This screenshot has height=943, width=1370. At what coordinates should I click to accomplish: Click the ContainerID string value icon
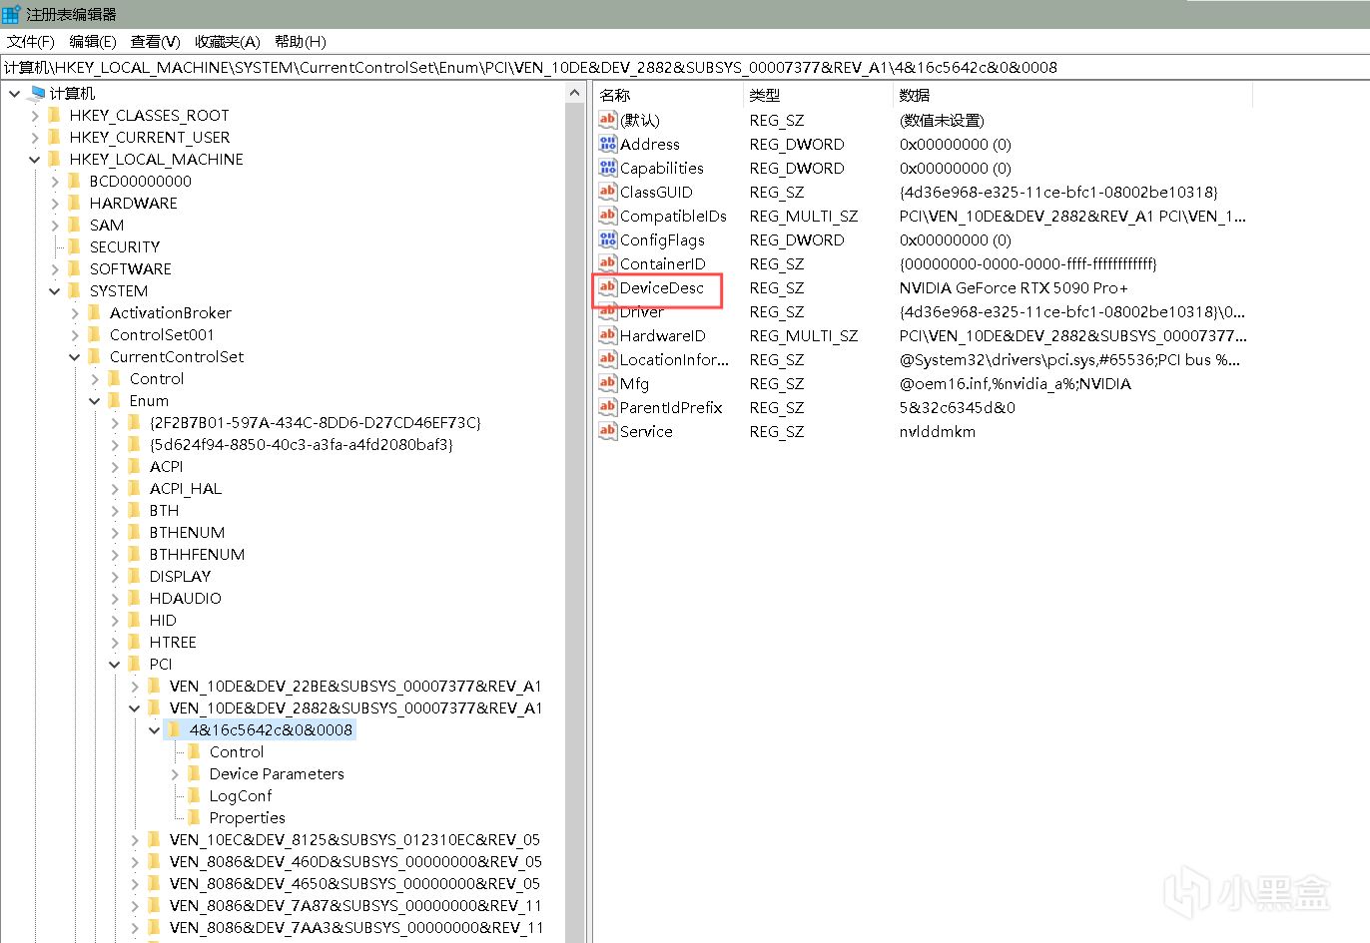[607, 263]
